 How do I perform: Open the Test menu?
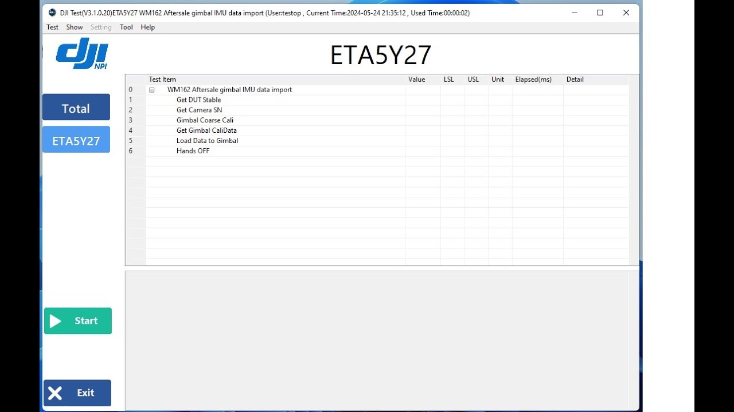pos(52,27)
